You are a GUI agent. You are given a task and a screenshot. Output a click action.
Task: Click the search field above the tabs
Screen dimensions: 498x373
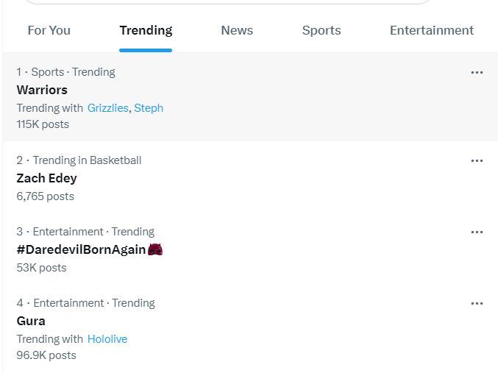pyautogui.click(x=228, y=1)
